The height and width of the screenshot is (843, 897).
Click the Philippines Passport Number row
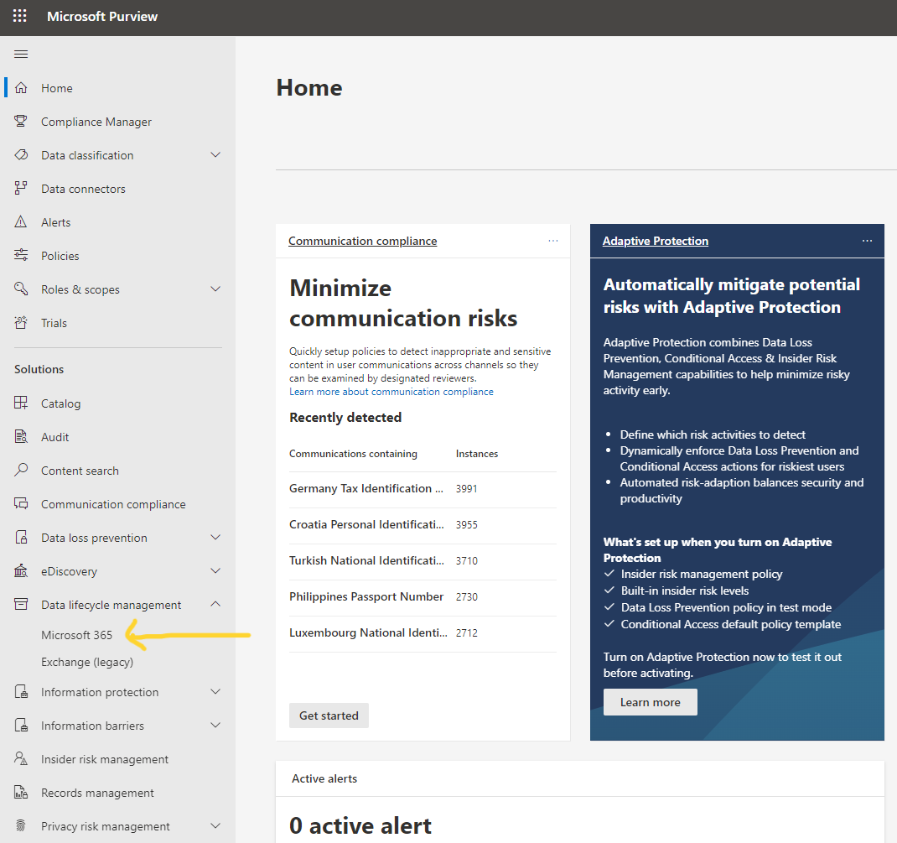coord(423,597)
